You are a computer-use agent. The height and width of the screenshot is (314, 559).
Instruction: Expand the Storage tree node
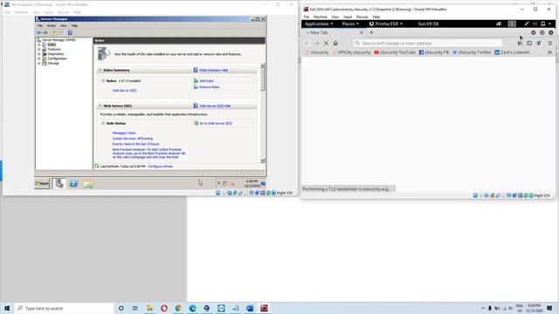(38, 64)
